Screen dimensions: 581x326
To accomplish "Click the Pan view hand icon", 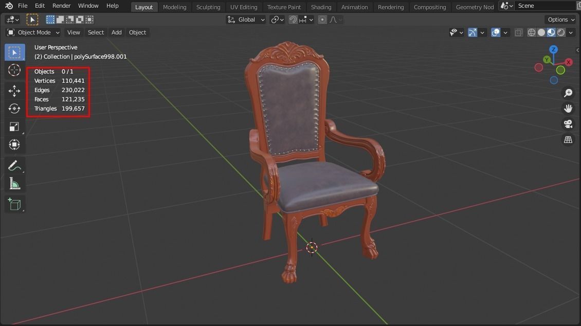I will pos(568,108).
